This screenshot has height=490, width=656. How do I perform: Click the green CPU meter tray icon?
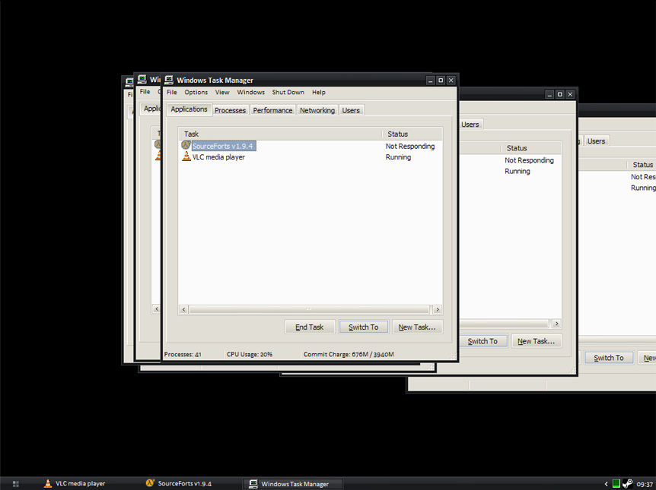click(x=616, y=483)
